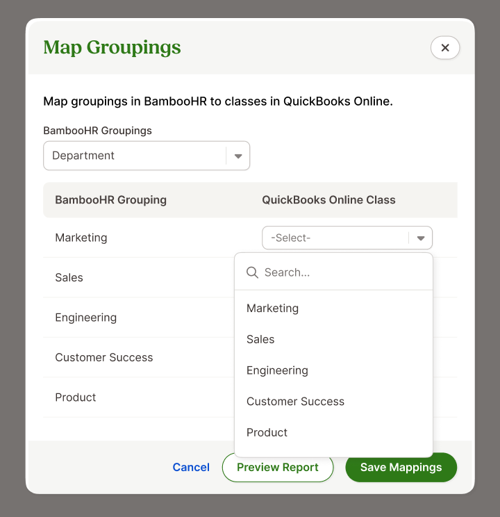Choose Marketing from the class dropdown list
The image size is (500, 517).
click(273, 309)
